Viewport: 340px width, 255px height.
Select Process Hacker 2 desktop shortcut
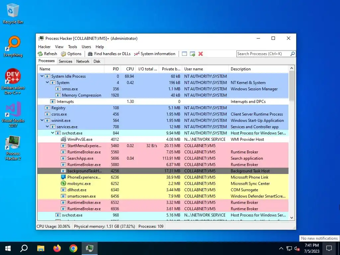(13, 148)
